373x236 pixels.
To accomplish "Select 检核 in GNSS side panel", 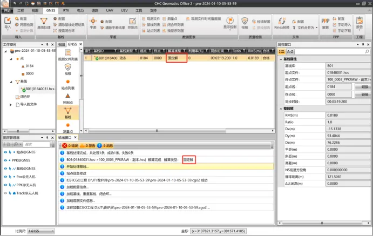I will tap(68, 70).
